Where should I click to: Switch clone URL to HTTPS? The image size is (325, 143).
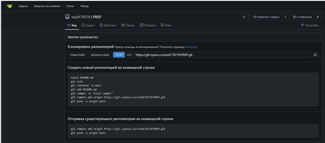coord(119,55)
